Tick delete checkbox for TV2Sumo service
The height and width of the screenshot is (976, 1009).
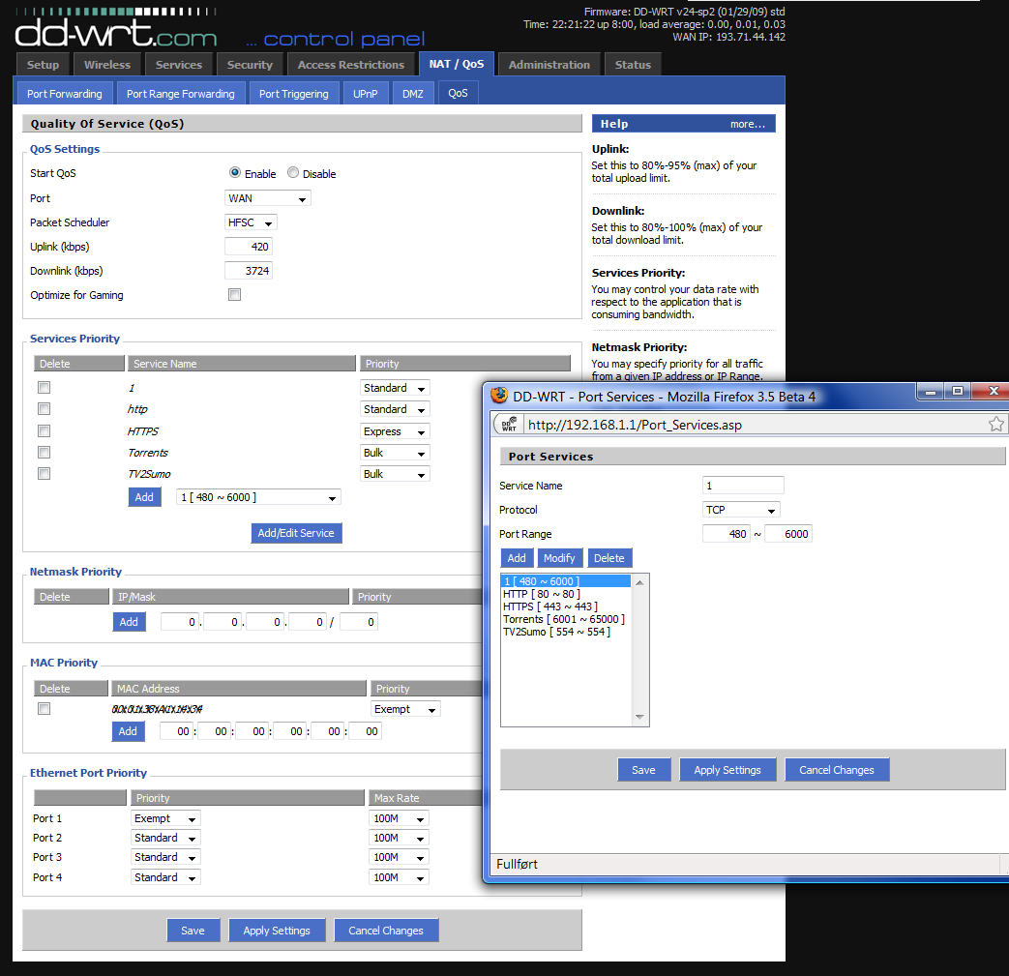click(x=44, y=474)
